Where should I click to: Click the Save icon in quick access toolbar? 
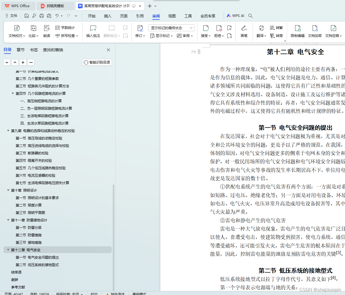[27, 16]
